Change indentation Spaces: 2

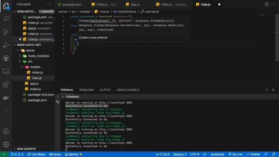pyautogui.click(x=180, y=154)
